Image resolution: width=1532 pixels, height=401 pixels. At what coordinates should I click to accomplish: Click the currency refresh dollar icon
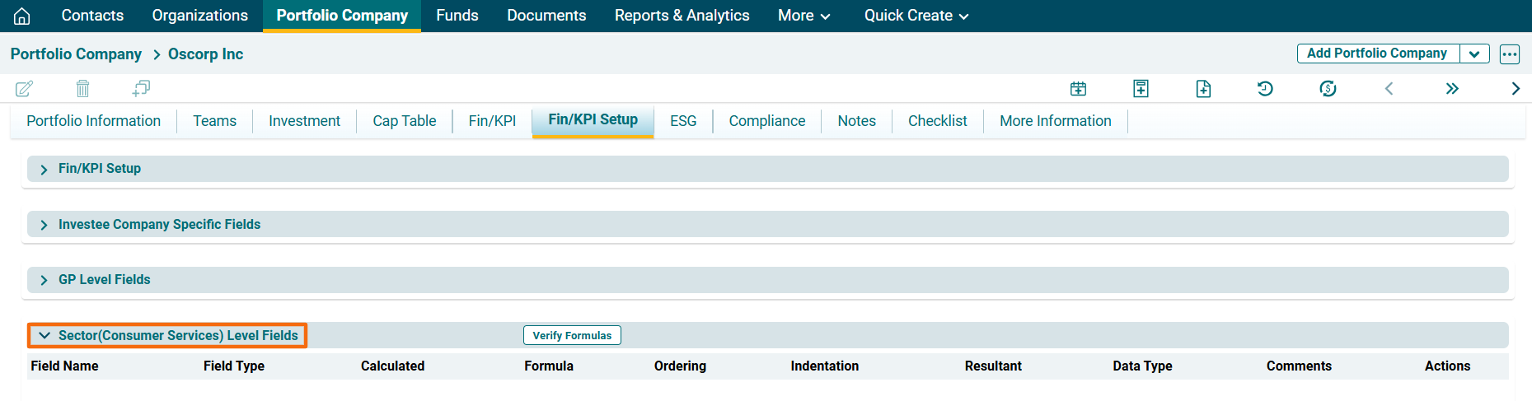click(1328, 88)
